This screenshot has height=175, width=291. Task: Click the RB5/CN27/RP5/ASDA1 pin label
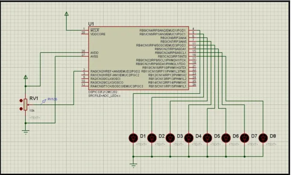170,49
